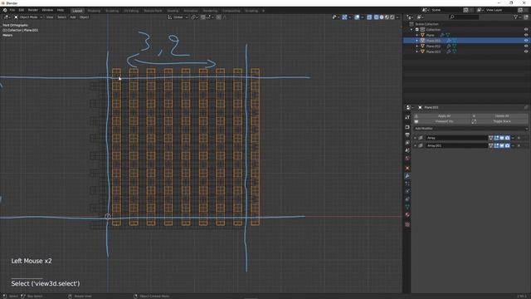Open the Active Tool properties tab
Screen dimensions: 531x299
(407, 117)
